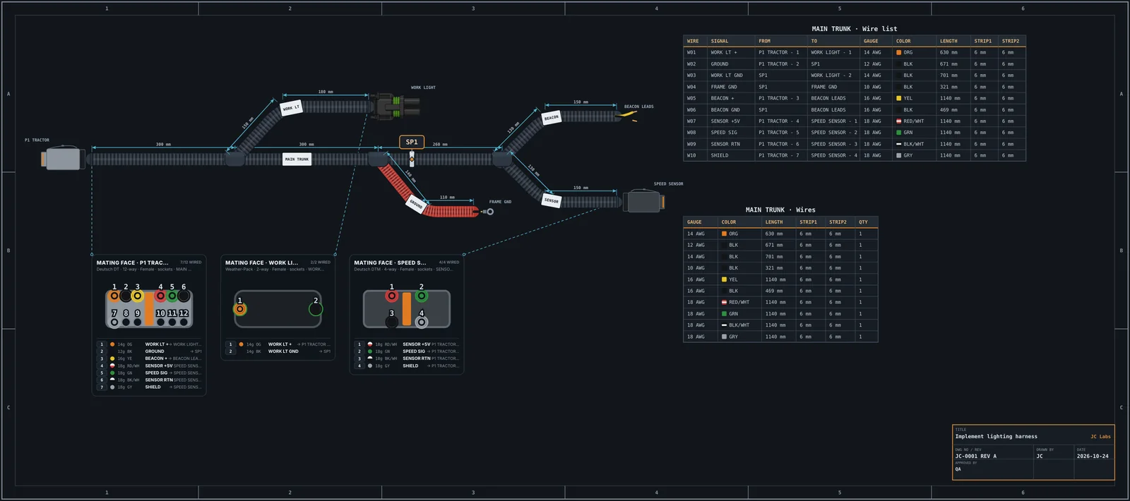Select the YEL swatch in W05 row
Screen dimensions: 1130x501
pyautogui.click(x=899, y=98)
